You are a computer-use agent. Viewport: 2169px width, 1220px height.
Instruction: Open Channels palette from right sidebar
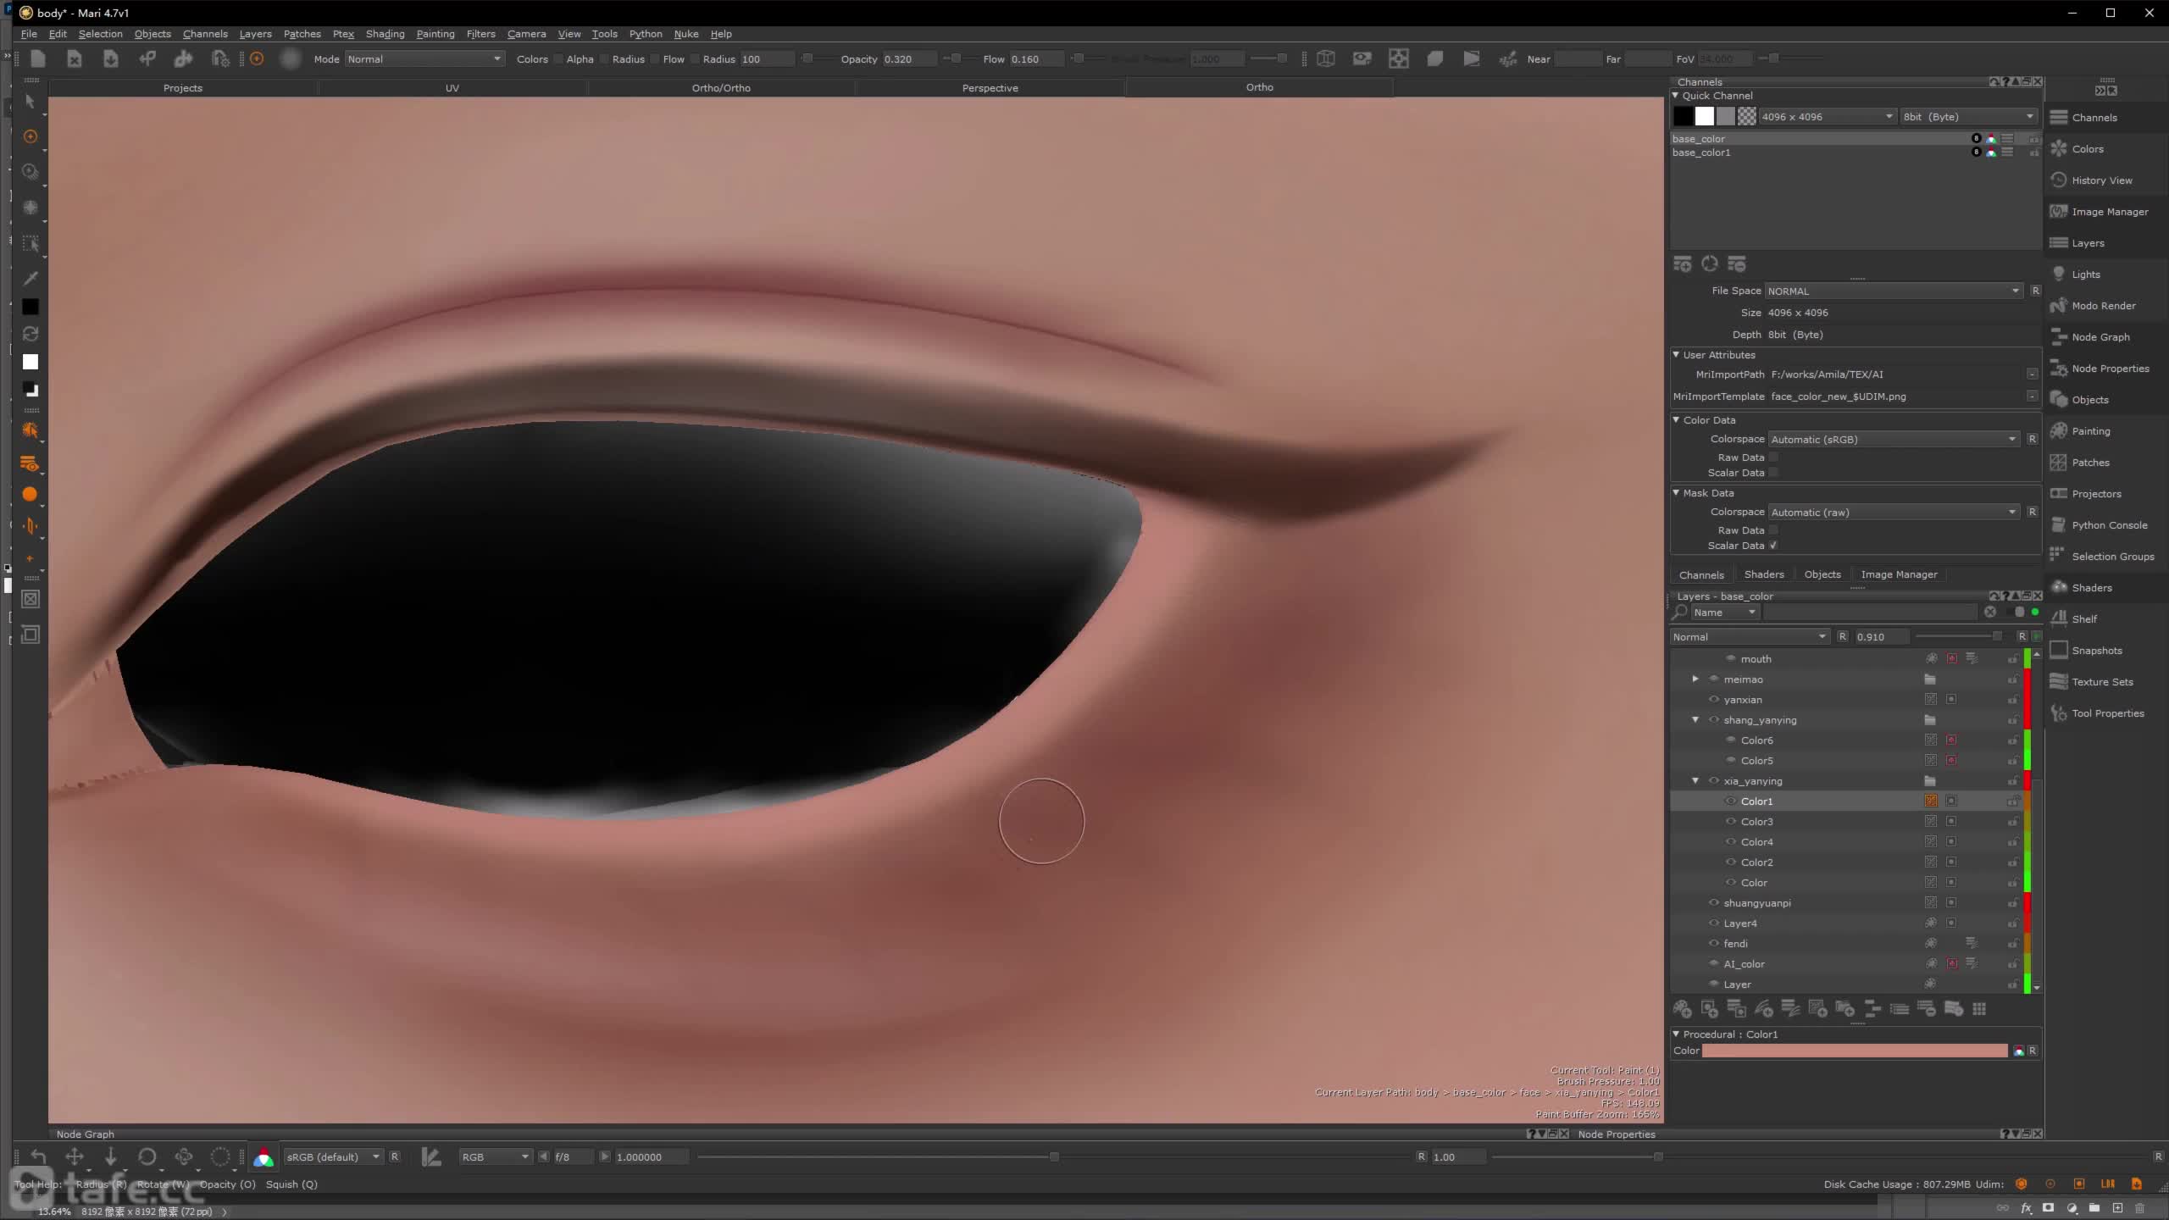[x=2094, y=118]
